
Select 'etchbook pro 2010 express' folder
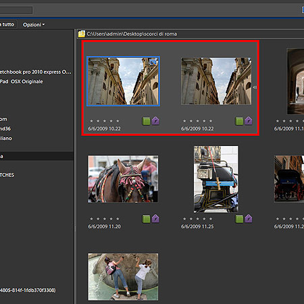coord(35,72)
